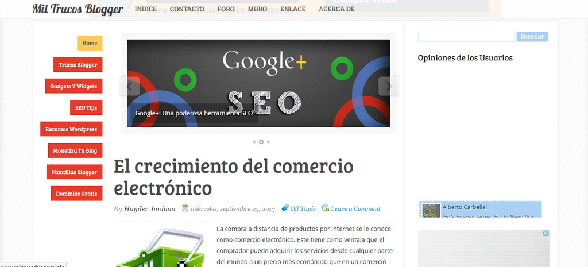Screen dimensions: 588x267
Task: Select the third slider pagination dot
Action: coord(268,141)
